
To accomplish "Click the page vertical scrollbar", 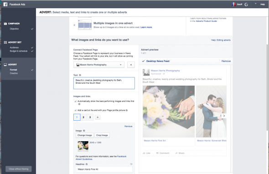I will click(x=268, y=87).
